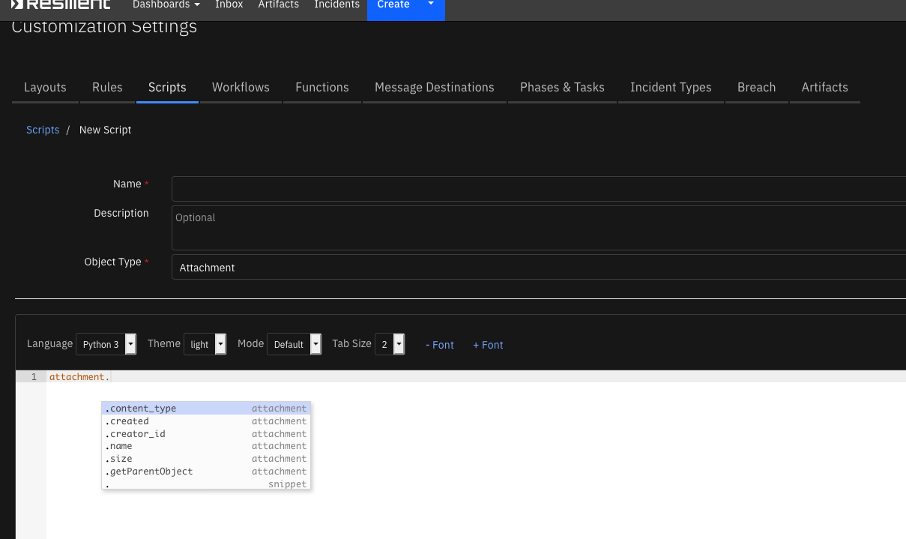Switch to the Rules tab
This screenshot has width=906, height=539.
click(x=107, y=88)
